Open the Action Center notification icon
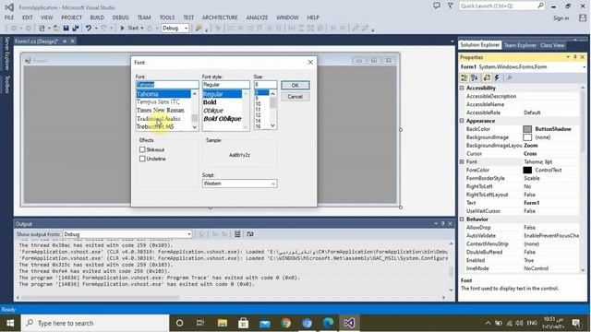The width and height of the screenshot is (591, 332). (x=576, y=323)
